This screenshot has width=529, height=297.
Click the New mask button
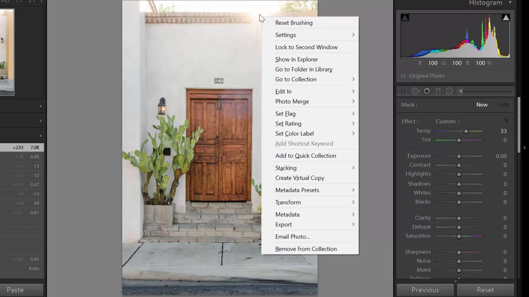tap(482, 105)
